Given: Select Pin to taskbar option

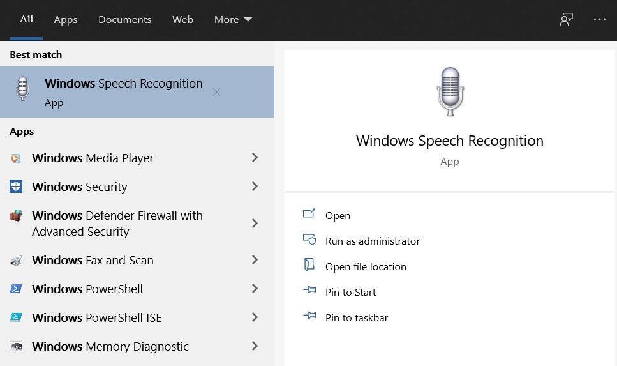Looking at the screenshot, I should (357, 318).
